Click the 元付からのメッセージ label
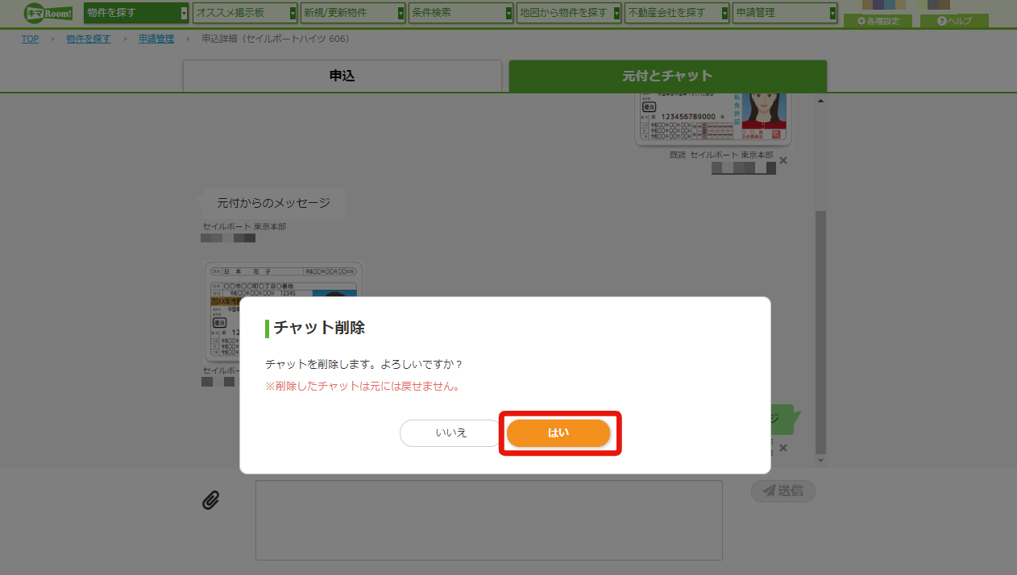 click(273, 203)
